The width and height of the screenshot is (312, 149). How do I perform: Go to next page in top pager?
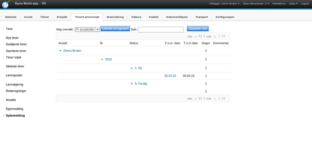pos(220,36)
